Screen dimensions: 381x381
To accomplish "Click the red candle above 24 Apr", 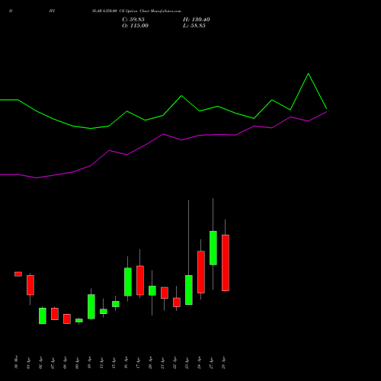I will (x=201, y=272).
